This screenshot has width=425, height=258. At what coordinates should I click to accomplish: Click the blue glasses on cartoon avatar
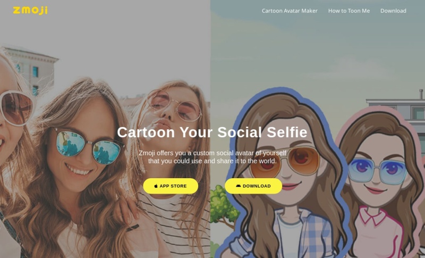click(377, 170)
